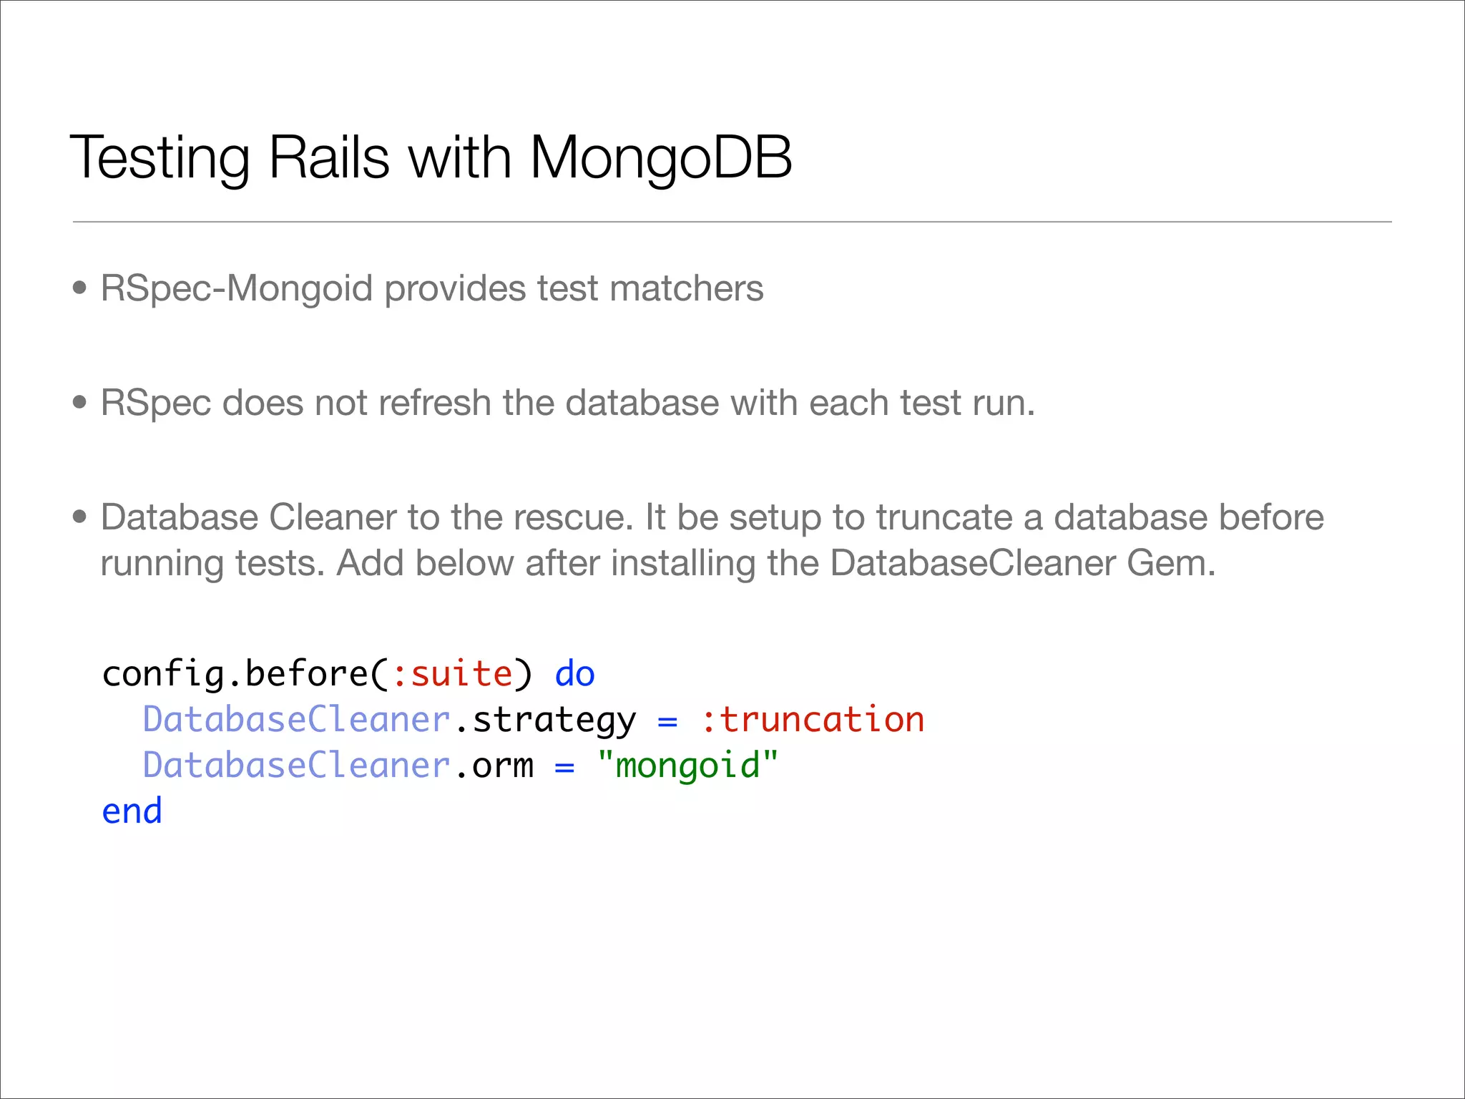Click '.strategy' in the code block
Image resolution: width=1465 pixels, height=1099 pixels.
tap(544, 720)
